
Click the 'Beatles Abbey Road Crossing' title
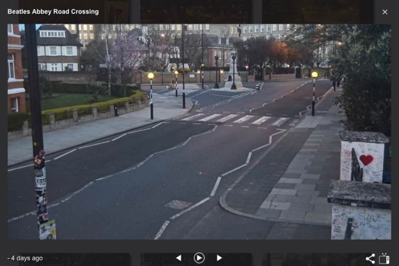coord(53,12)
